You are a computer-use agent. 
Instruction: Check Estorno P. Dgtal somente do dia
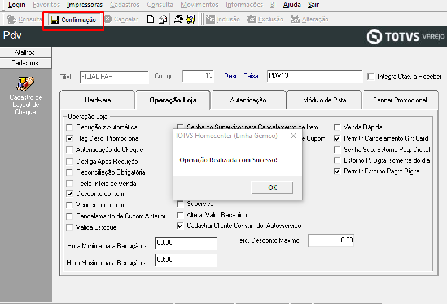click(337, 160)
